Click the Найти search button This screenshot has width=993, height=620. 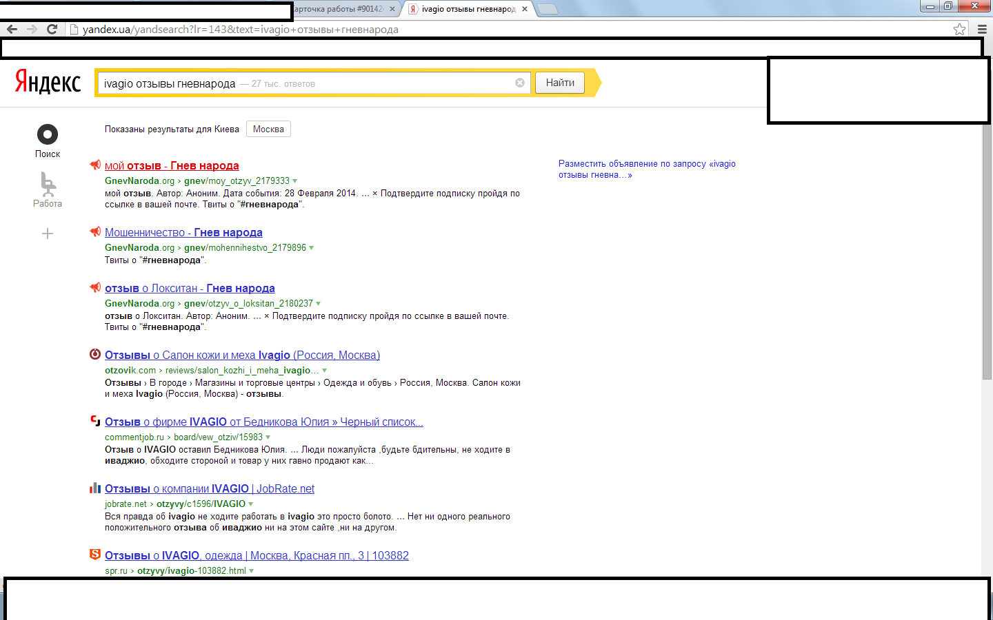[560, 83]
